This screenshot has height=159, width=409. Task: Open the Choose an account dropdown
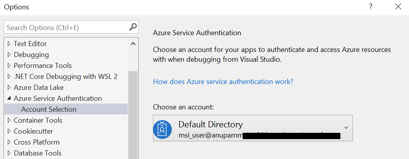(253, 128)
